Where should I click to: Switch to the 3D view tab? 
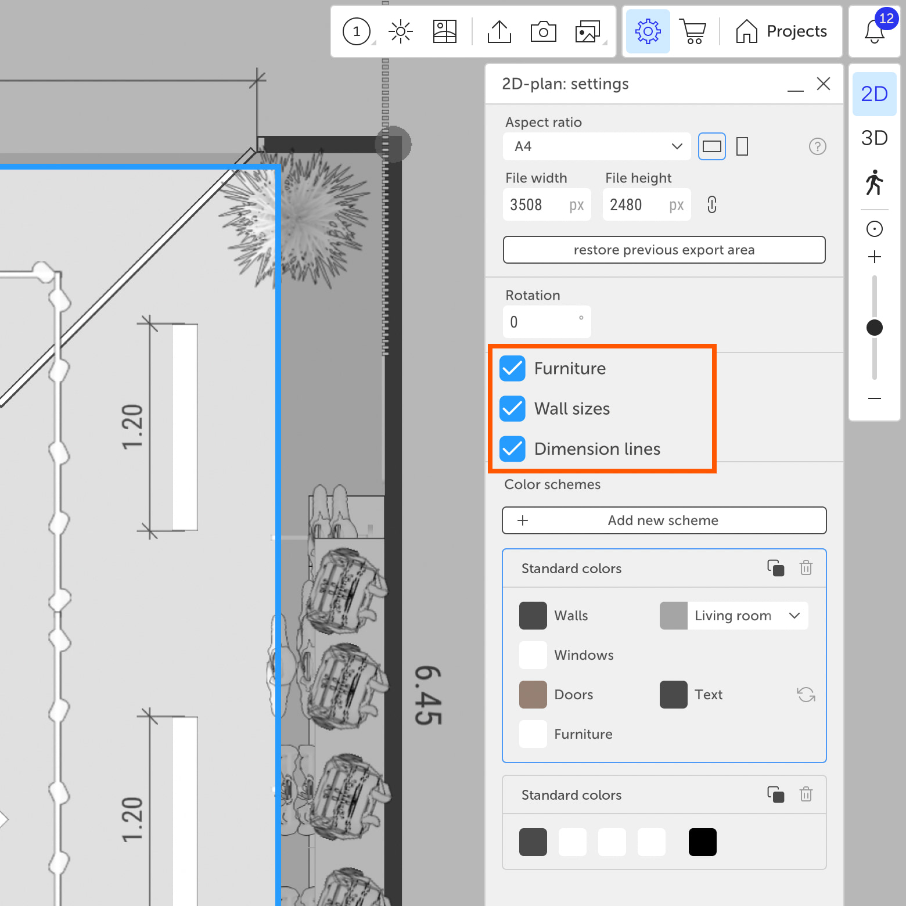pyautogui.click(x=874, y=138)
